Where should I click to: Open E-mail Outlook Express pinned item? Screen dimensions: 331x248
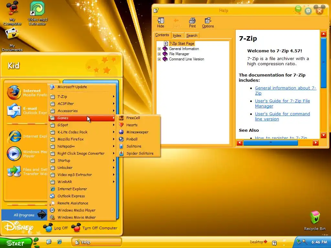pos(27,110)
